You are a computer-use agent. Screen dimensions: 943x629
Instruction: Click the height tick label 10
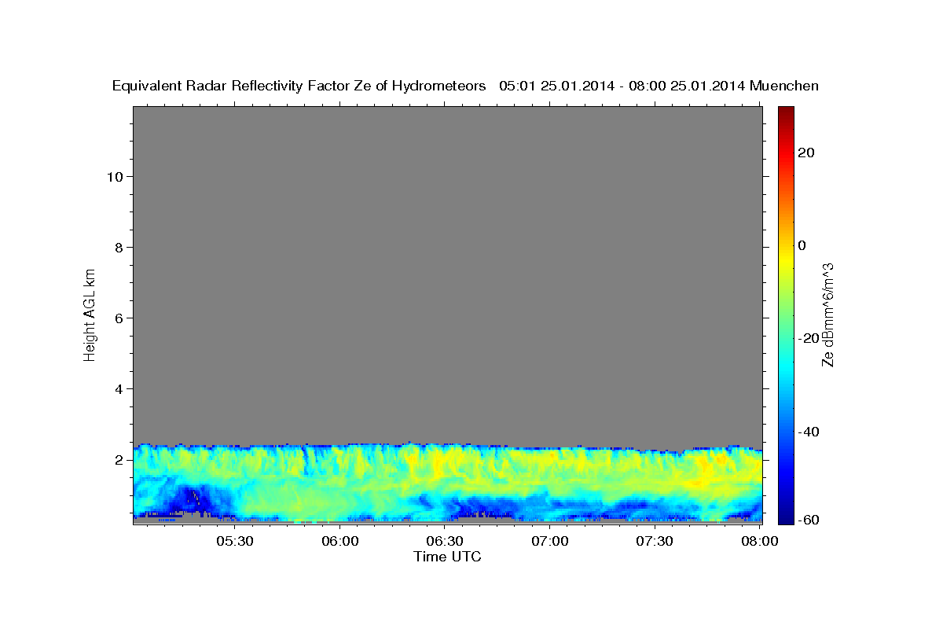click(x=114, y=176)
